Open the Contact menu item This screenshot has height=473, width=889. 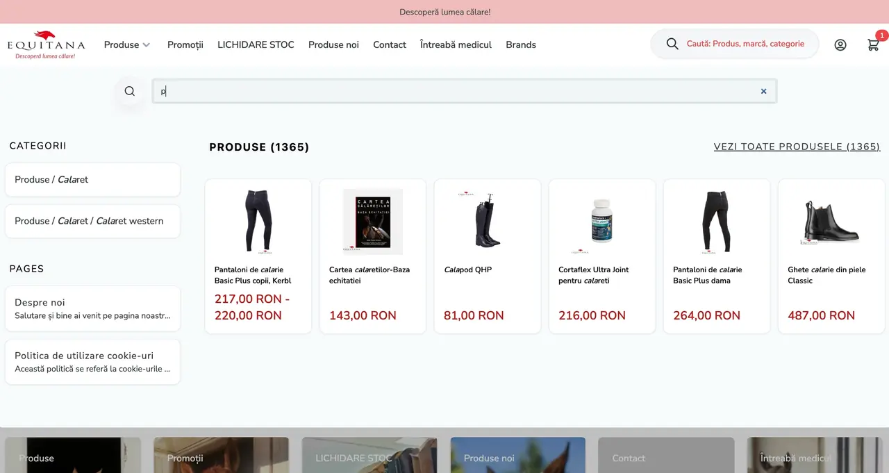pyautogui.click(x=390, y=44)
